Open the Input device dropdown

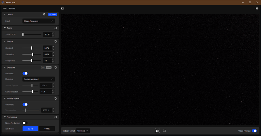point(38,21)
